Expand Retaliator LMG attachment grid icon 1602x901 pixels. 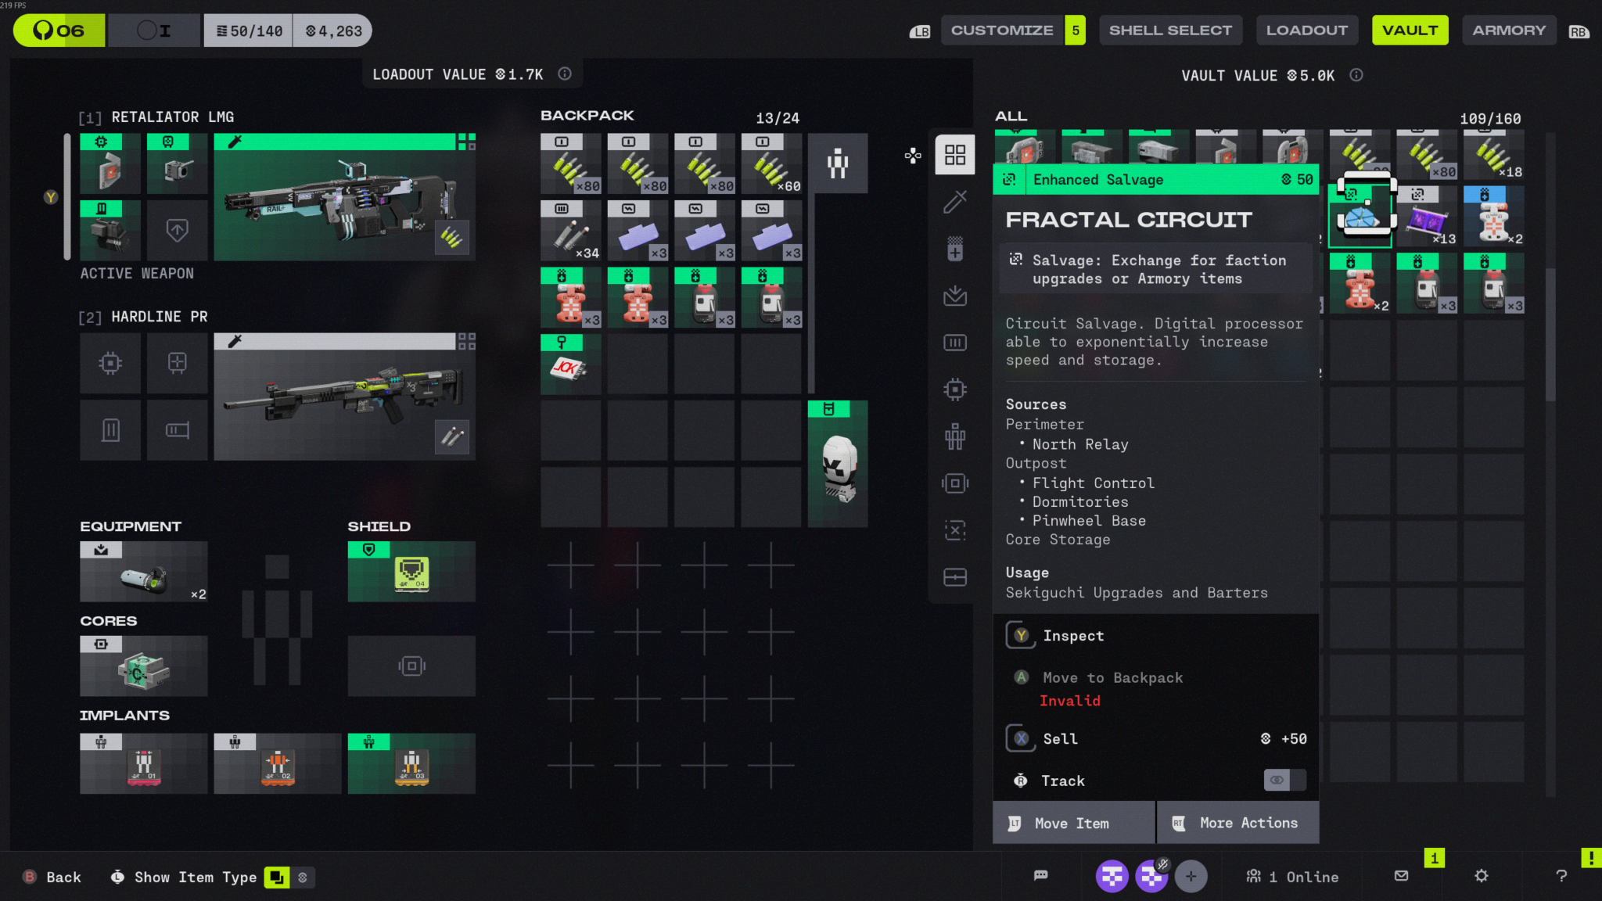[x=466, y=142]
